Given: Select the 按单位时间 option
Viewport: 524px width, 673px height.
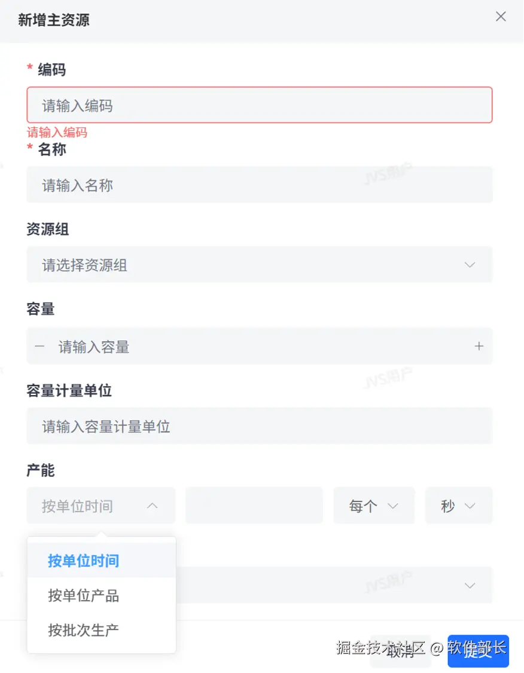Looking at the screenshot, I should pyautogui.click(x=84, y=561).
